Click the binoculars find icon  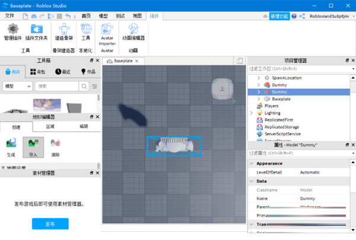(34, 16)
